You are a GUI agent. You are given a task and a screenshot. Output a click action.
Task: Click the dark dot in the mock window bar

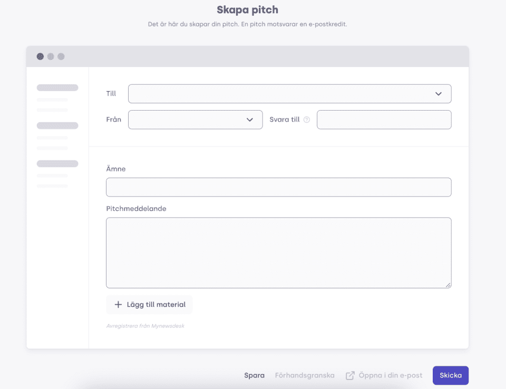coord(40,56)
